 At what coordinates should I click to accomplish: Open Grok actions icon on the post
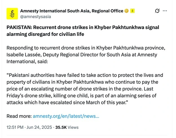click(x=157, y=11)
